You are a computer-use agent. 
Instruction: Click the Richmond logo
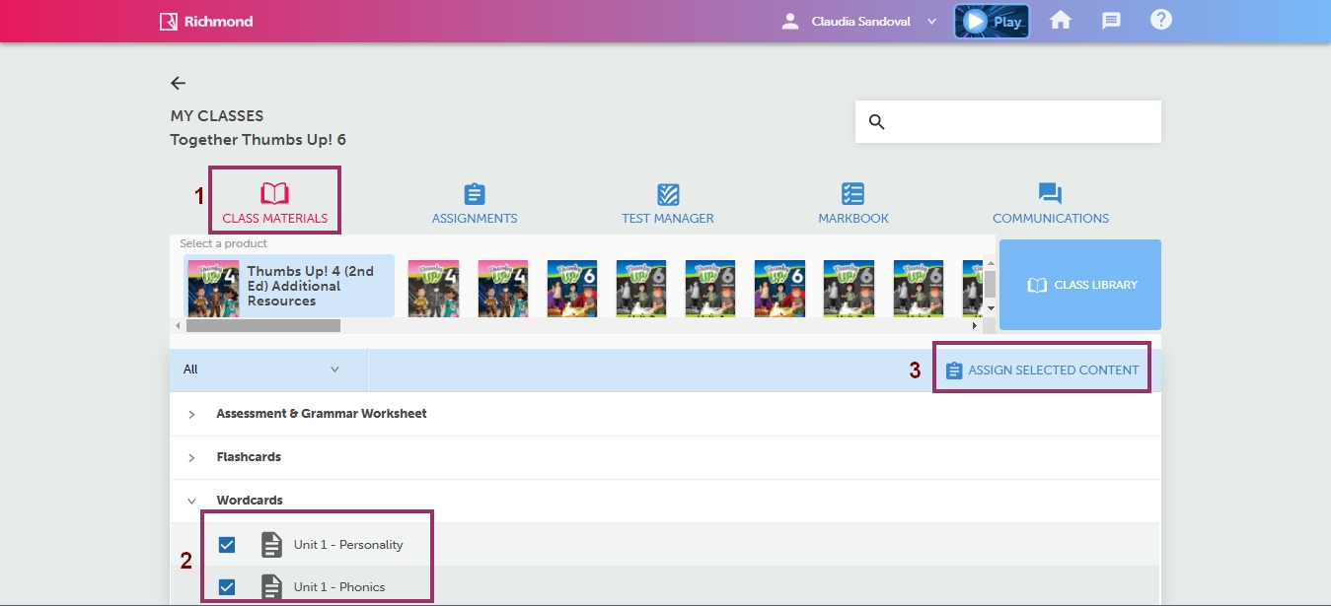pos(206,22)
